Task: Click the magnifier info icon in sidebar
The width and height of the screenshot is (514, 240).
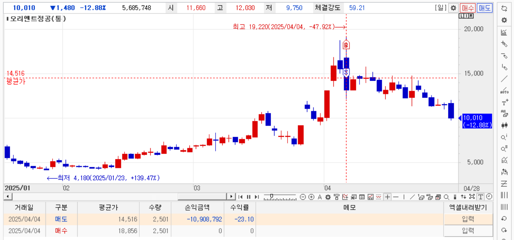Action: [504, 137]
